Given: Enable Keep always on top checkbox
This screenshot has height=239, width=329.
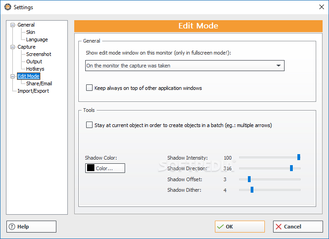Looking at the screenshot, I should [89, 88].
